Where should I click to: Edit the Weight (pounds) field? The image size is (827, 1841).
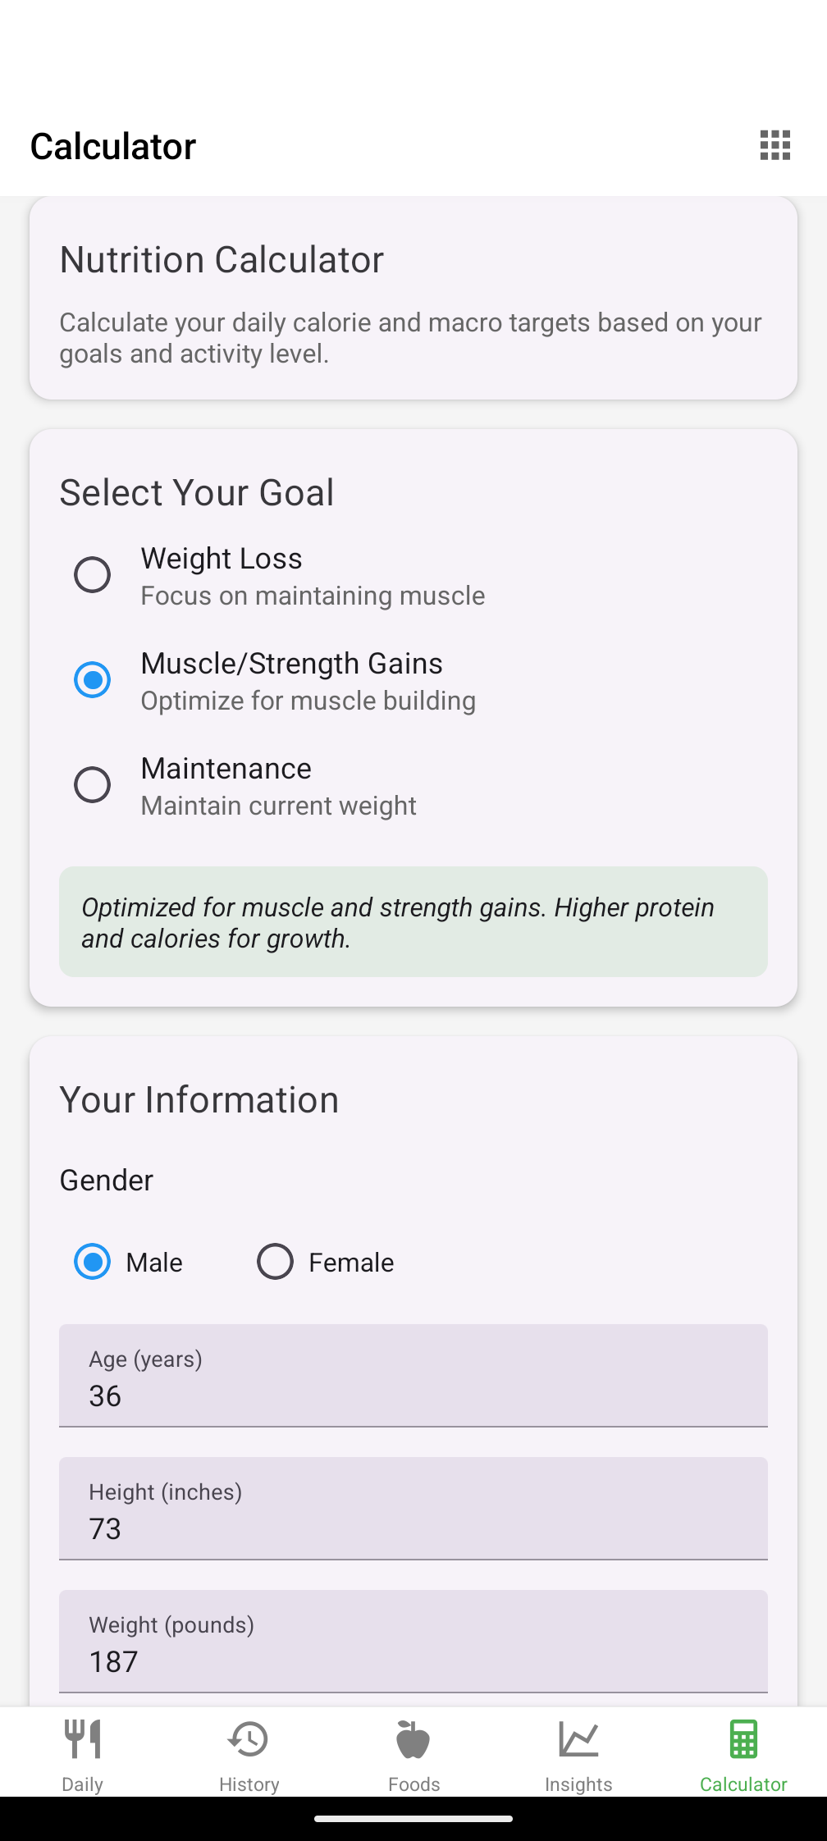pyautogui.click(x=413, y=1642)
